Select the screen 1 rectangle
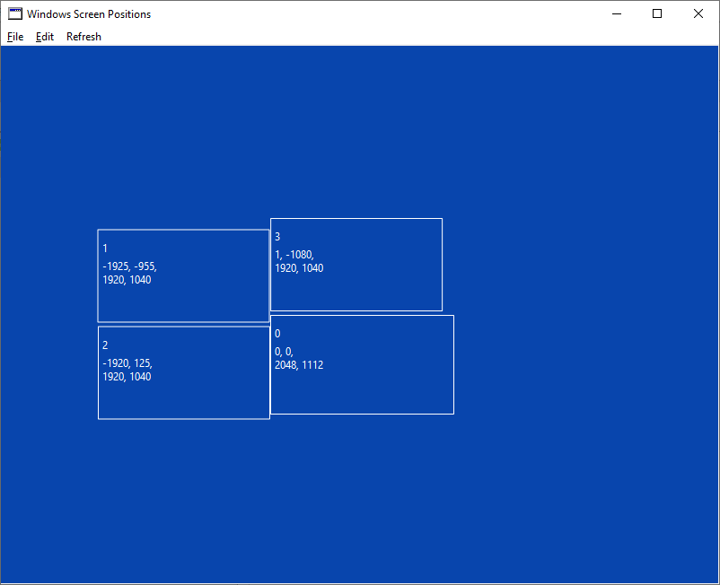 (x=183, y=275)
